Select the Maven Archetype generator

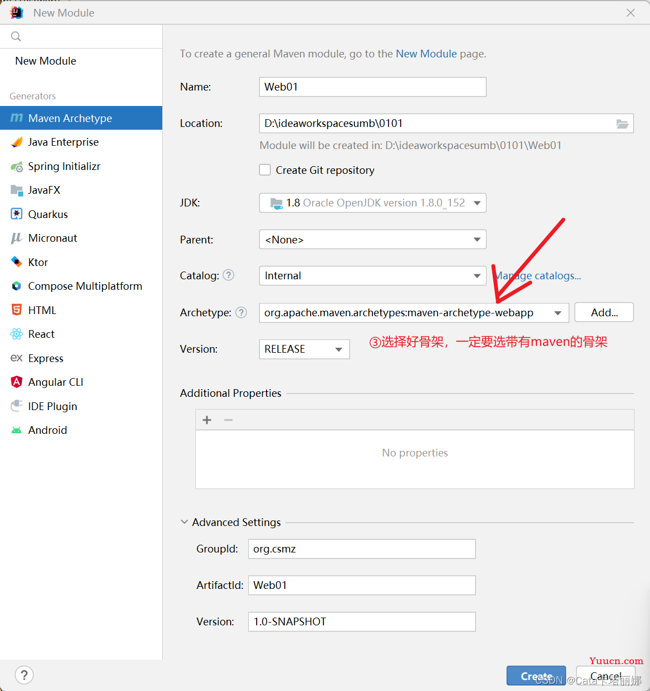pos(81,118)
